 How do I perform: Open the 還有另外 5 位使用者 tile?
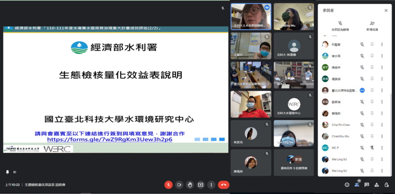click(x=294, y=162)
